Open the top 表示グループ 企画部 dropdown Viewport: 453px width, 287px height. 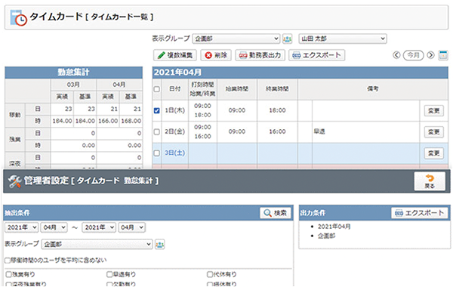point(236,39)
